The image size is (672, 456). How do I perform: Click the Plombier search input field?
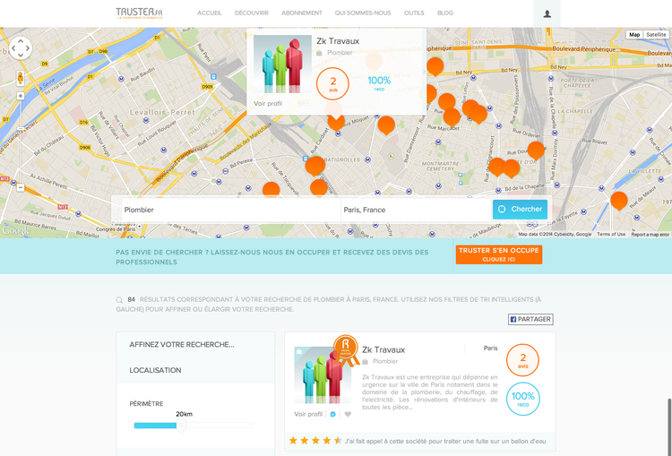[x=230, y=210]
